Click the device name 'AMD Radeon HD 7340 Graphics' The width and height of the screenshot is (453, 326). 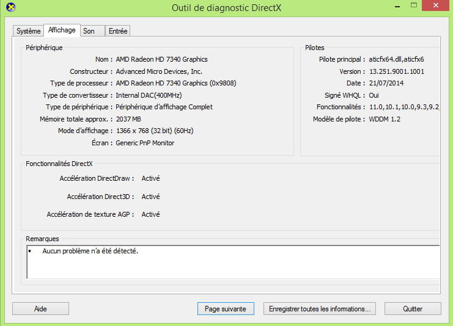[x=161, y=59]
